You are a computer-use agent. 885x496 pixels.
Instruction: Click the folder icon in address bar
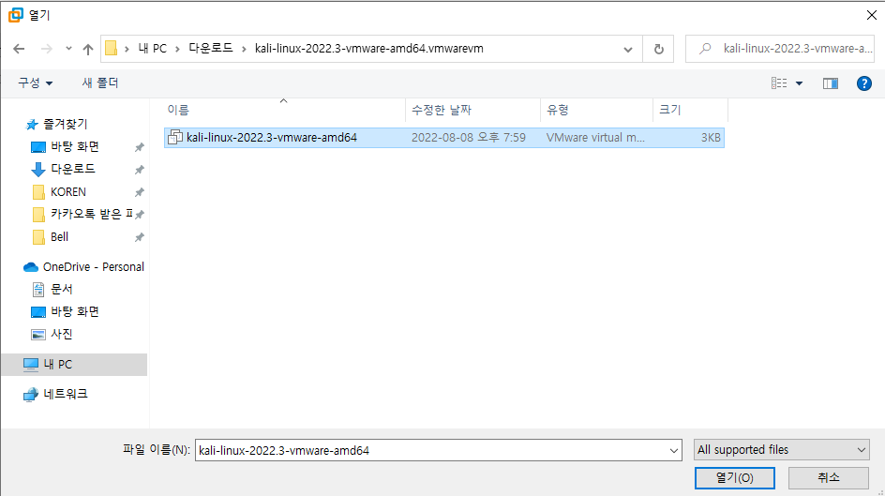tap(112, 49)
